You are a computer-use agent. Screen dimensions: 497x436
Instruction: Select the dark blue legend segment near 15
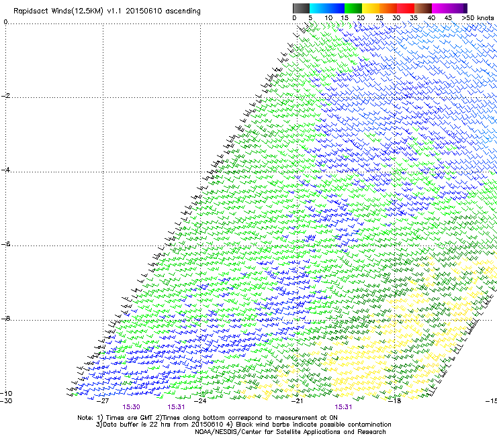click(336, 8)
